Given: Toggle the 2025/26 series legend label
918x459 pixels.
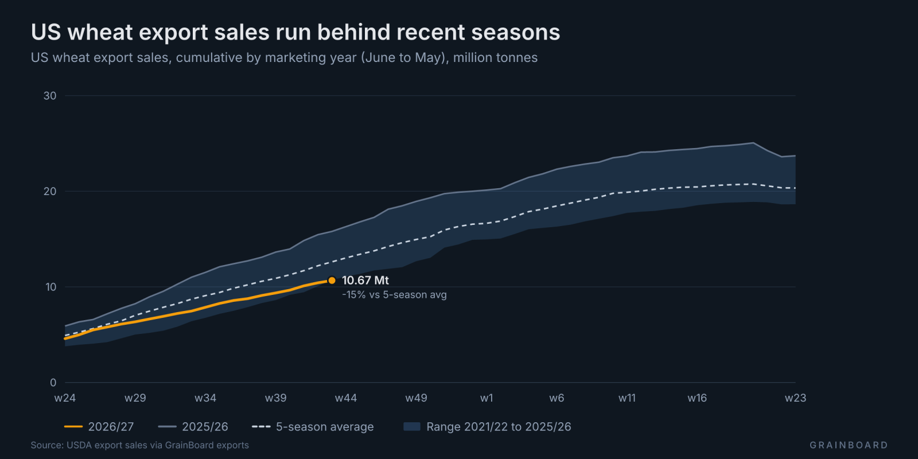Looking at the screenshot, I should (205, 427).
